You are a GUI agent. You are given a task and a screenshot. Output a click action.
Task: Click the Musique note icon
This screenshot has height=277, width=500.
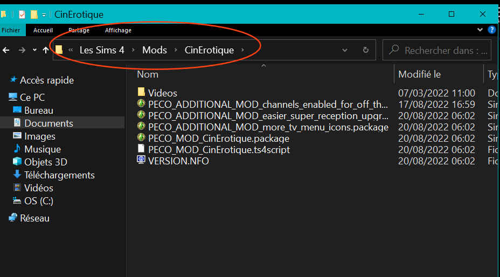click(x=17, y=149)
